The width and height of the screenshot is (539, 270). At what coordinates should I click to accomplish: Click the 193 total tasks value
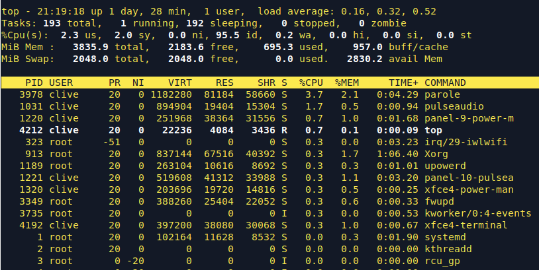[52, 24]
